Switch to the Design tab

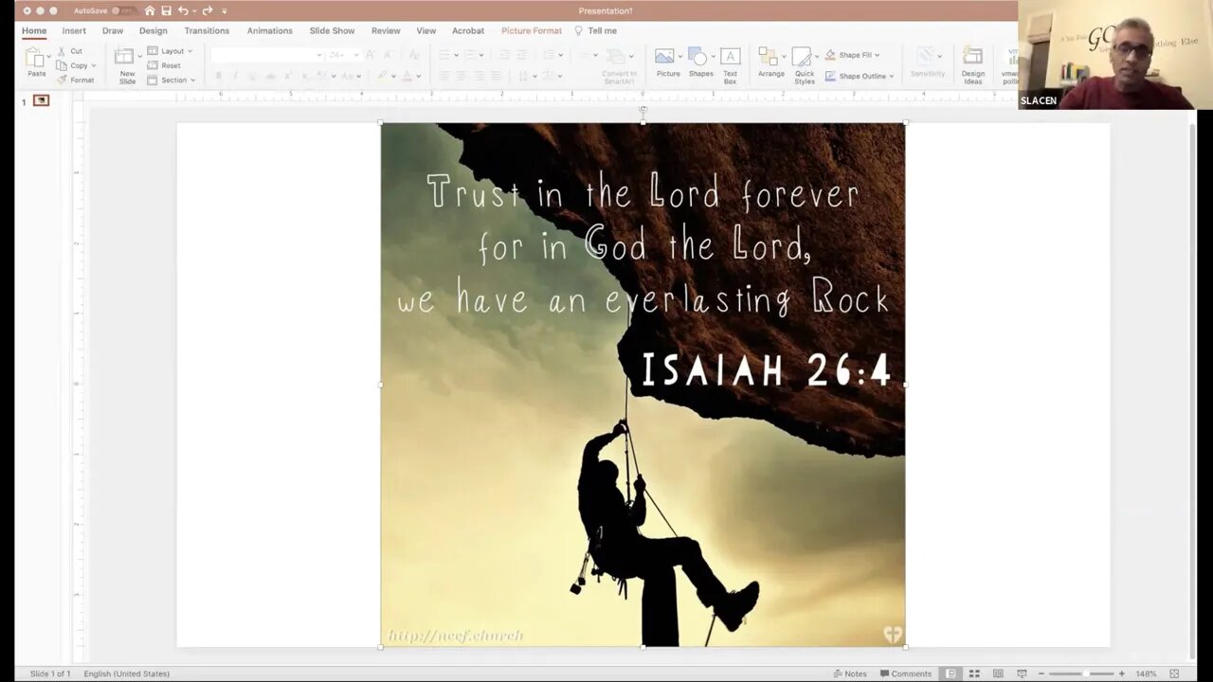[154, 30]
